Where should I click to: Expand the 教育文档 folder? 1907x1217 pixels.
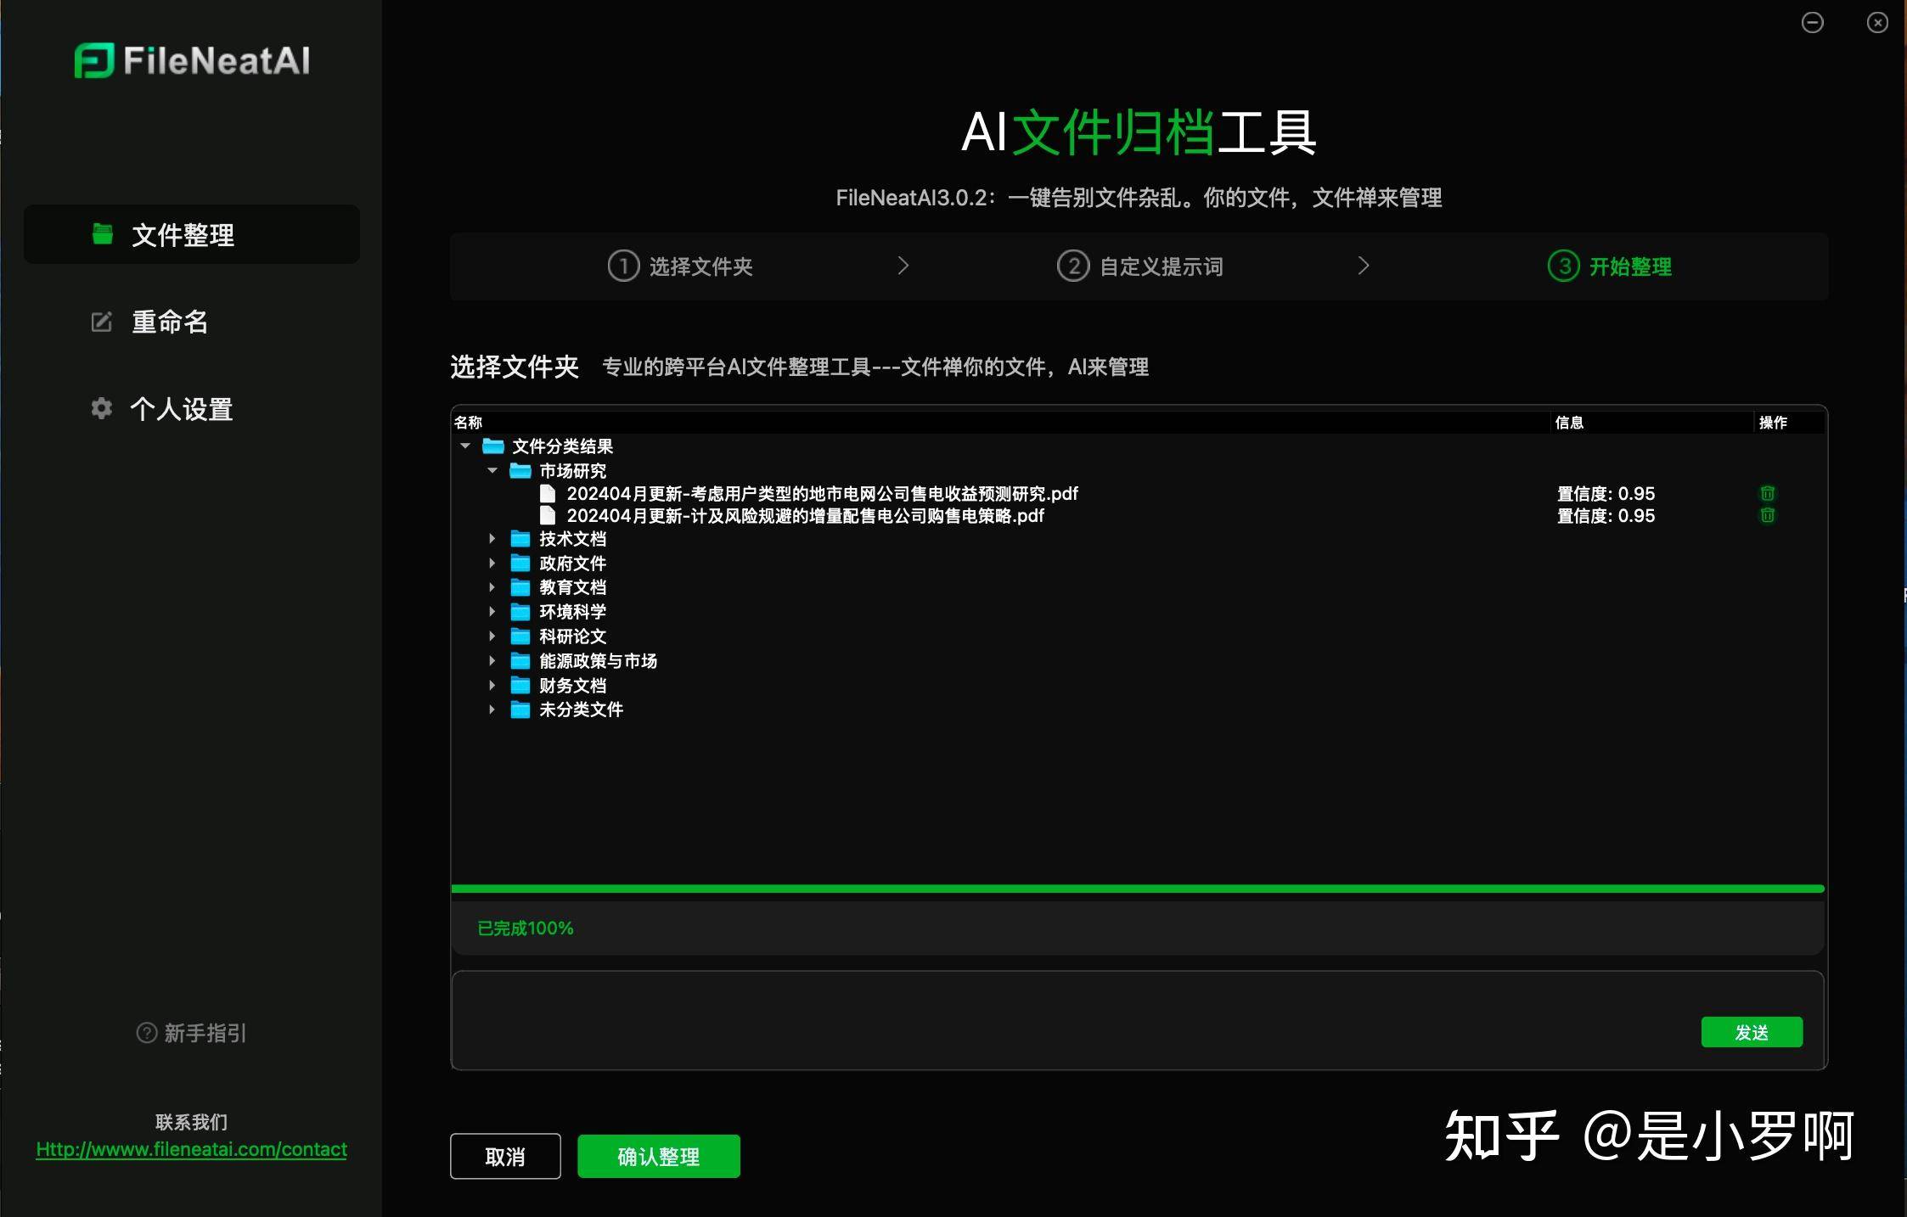pos(492,587)
